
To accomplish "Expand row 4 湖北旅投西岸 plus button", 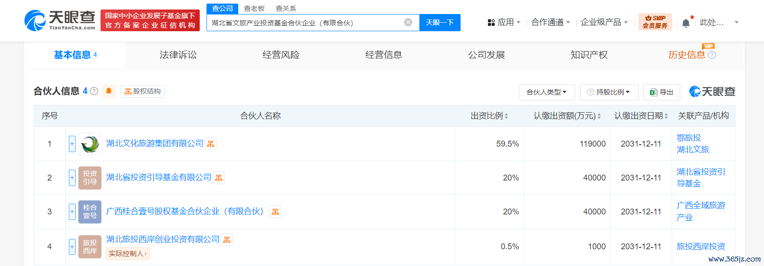I will (72, 247).
